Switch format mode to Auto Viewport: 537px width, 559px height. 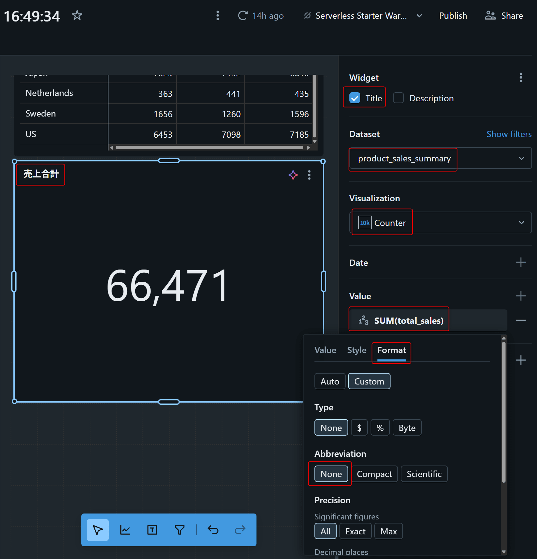pos(330,381)
